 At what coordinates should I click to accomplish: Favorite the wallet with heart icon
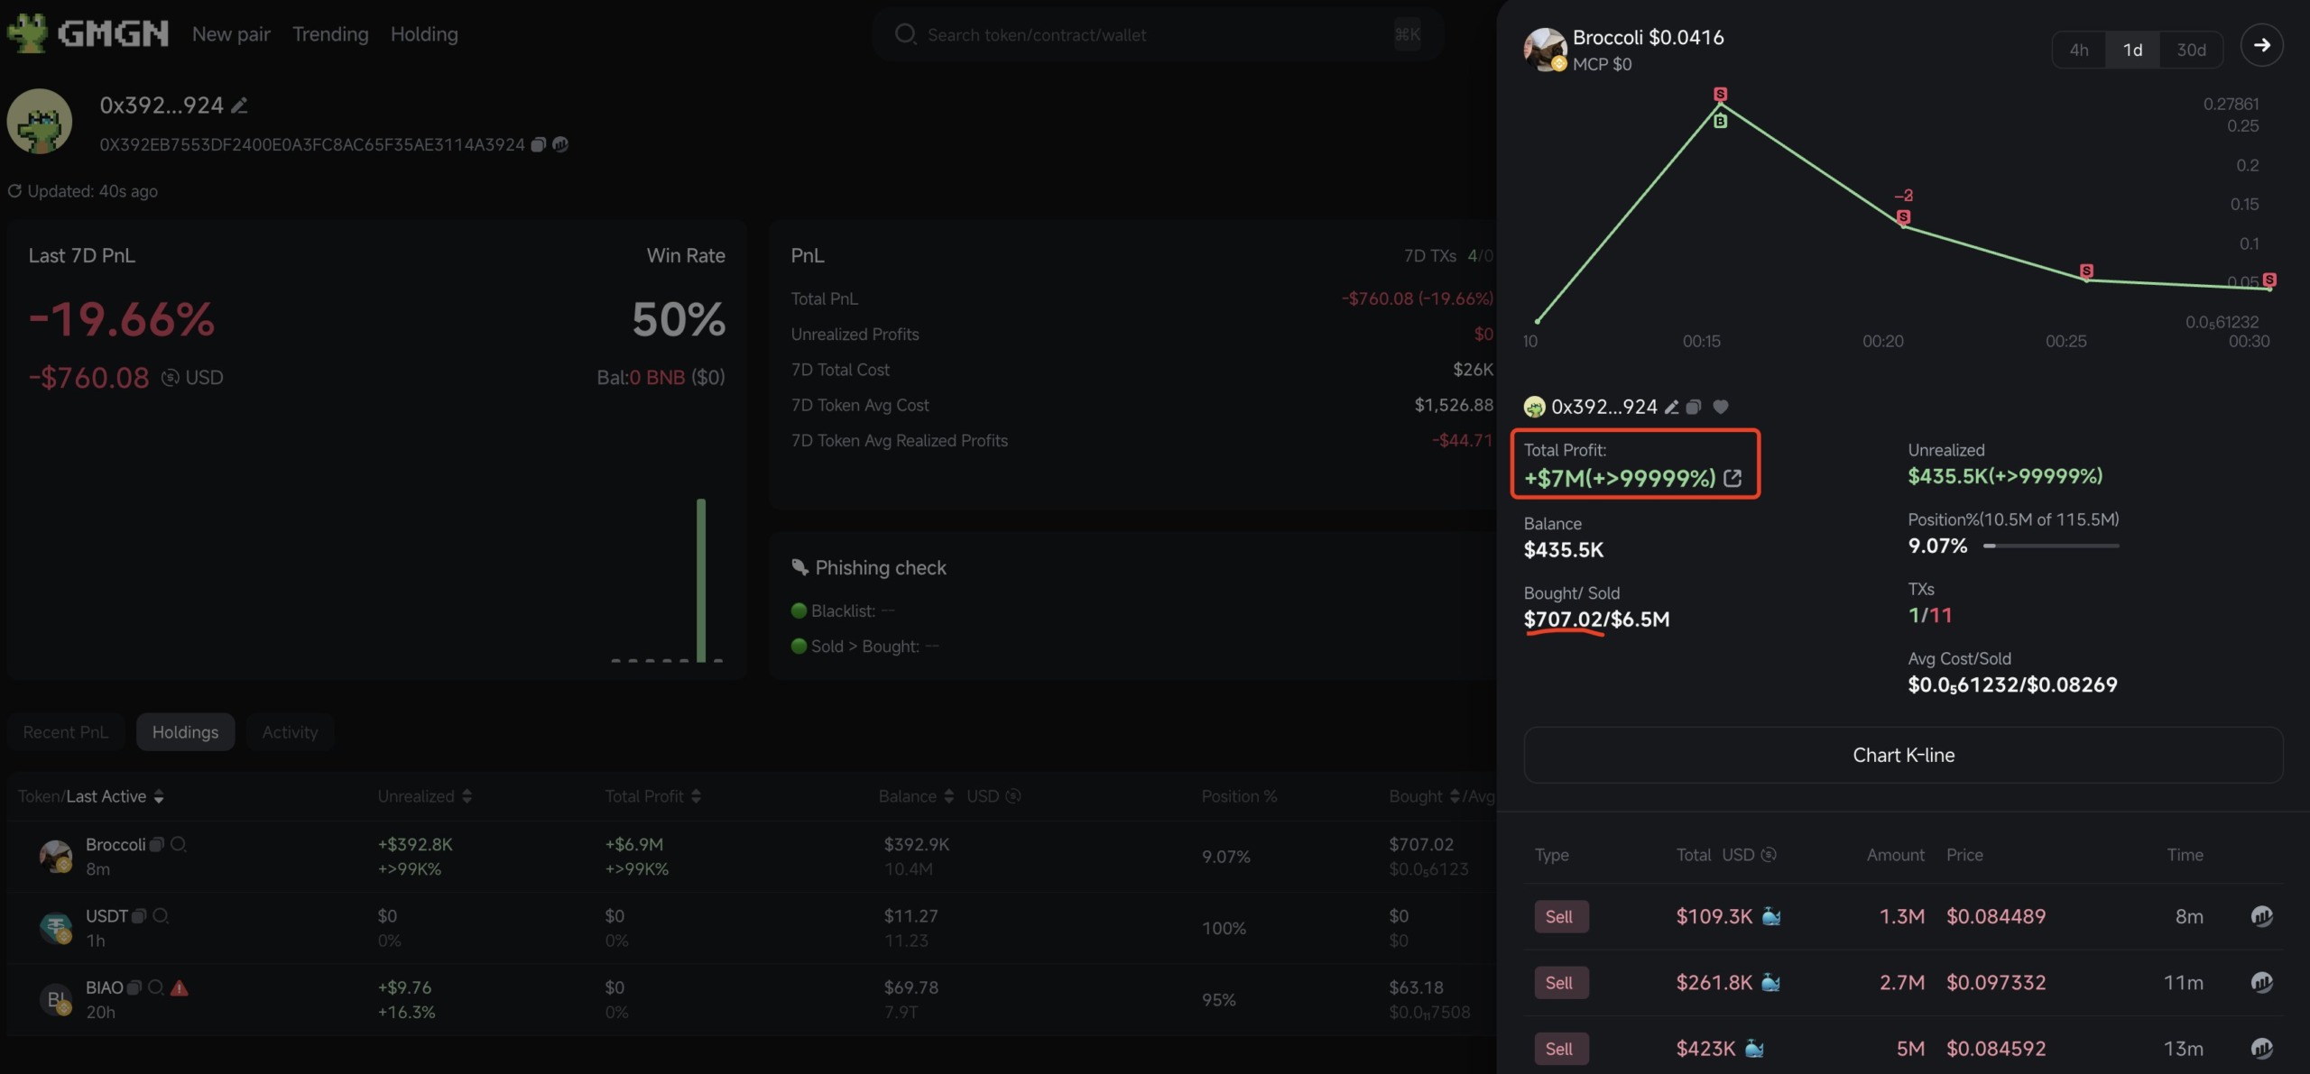point(1721,407)
